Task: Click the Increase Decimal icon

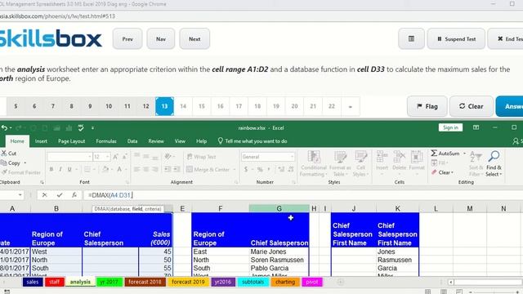Action: coord(281,169)
